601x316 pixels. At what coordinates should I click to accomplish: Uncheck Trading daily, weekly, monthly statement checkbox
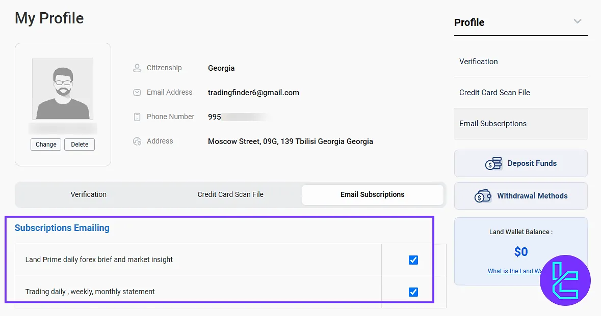tap(413, 292)
